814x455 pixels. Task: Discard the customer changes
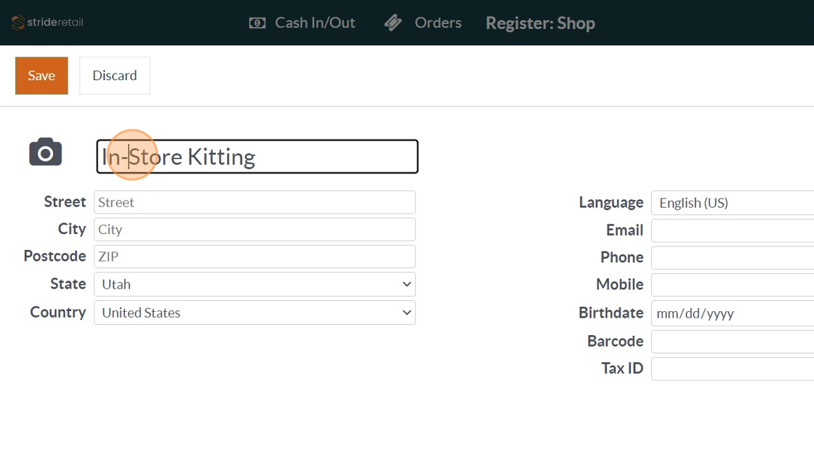tap(115, 76)
